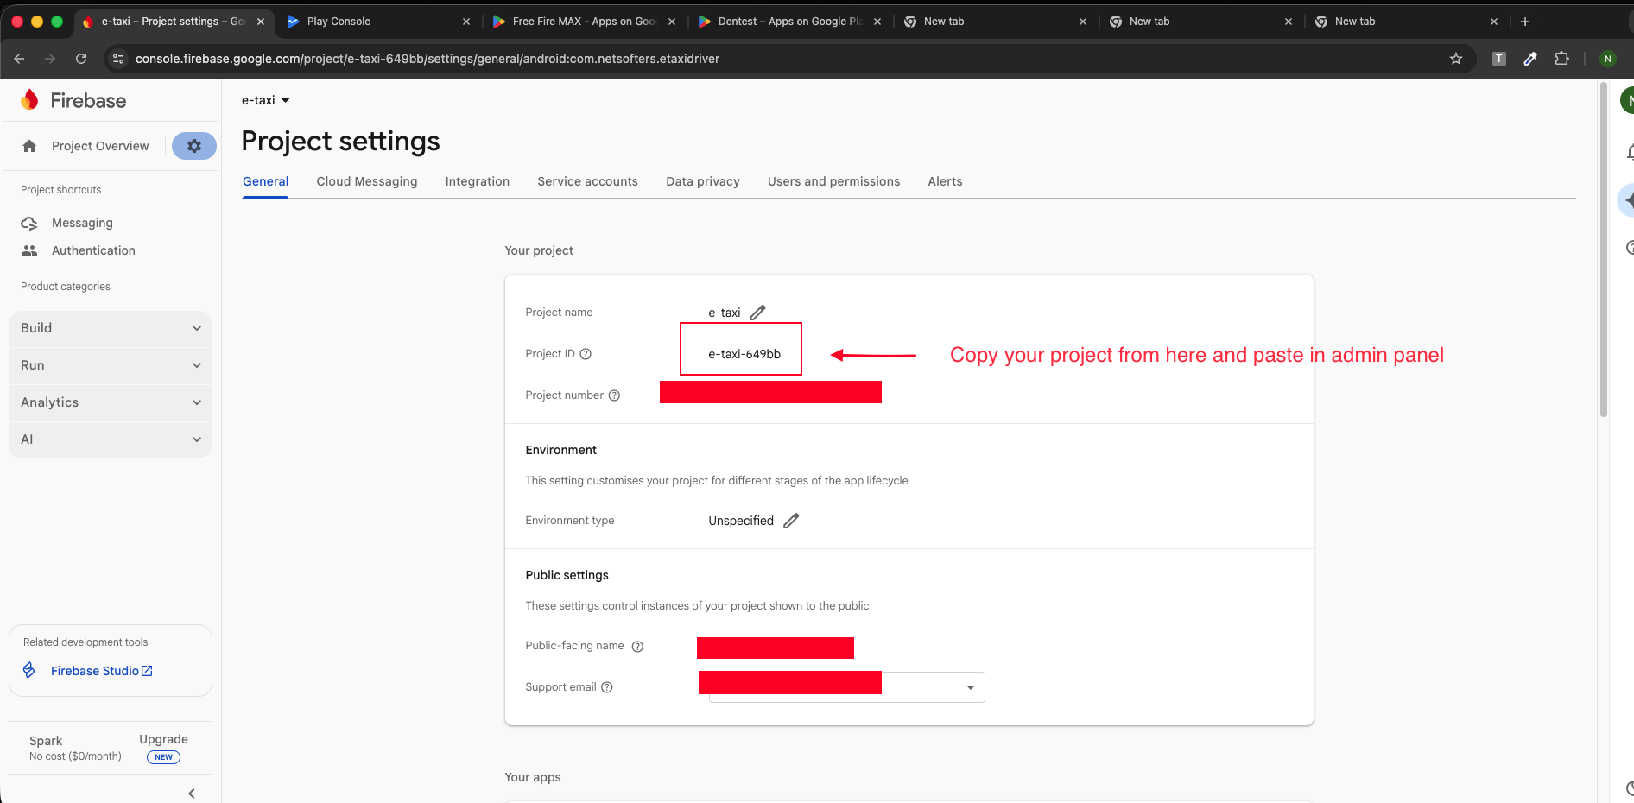Click the page vertical scrollbar
The image size is (1634, 803).
click(x=1604, y=250)
